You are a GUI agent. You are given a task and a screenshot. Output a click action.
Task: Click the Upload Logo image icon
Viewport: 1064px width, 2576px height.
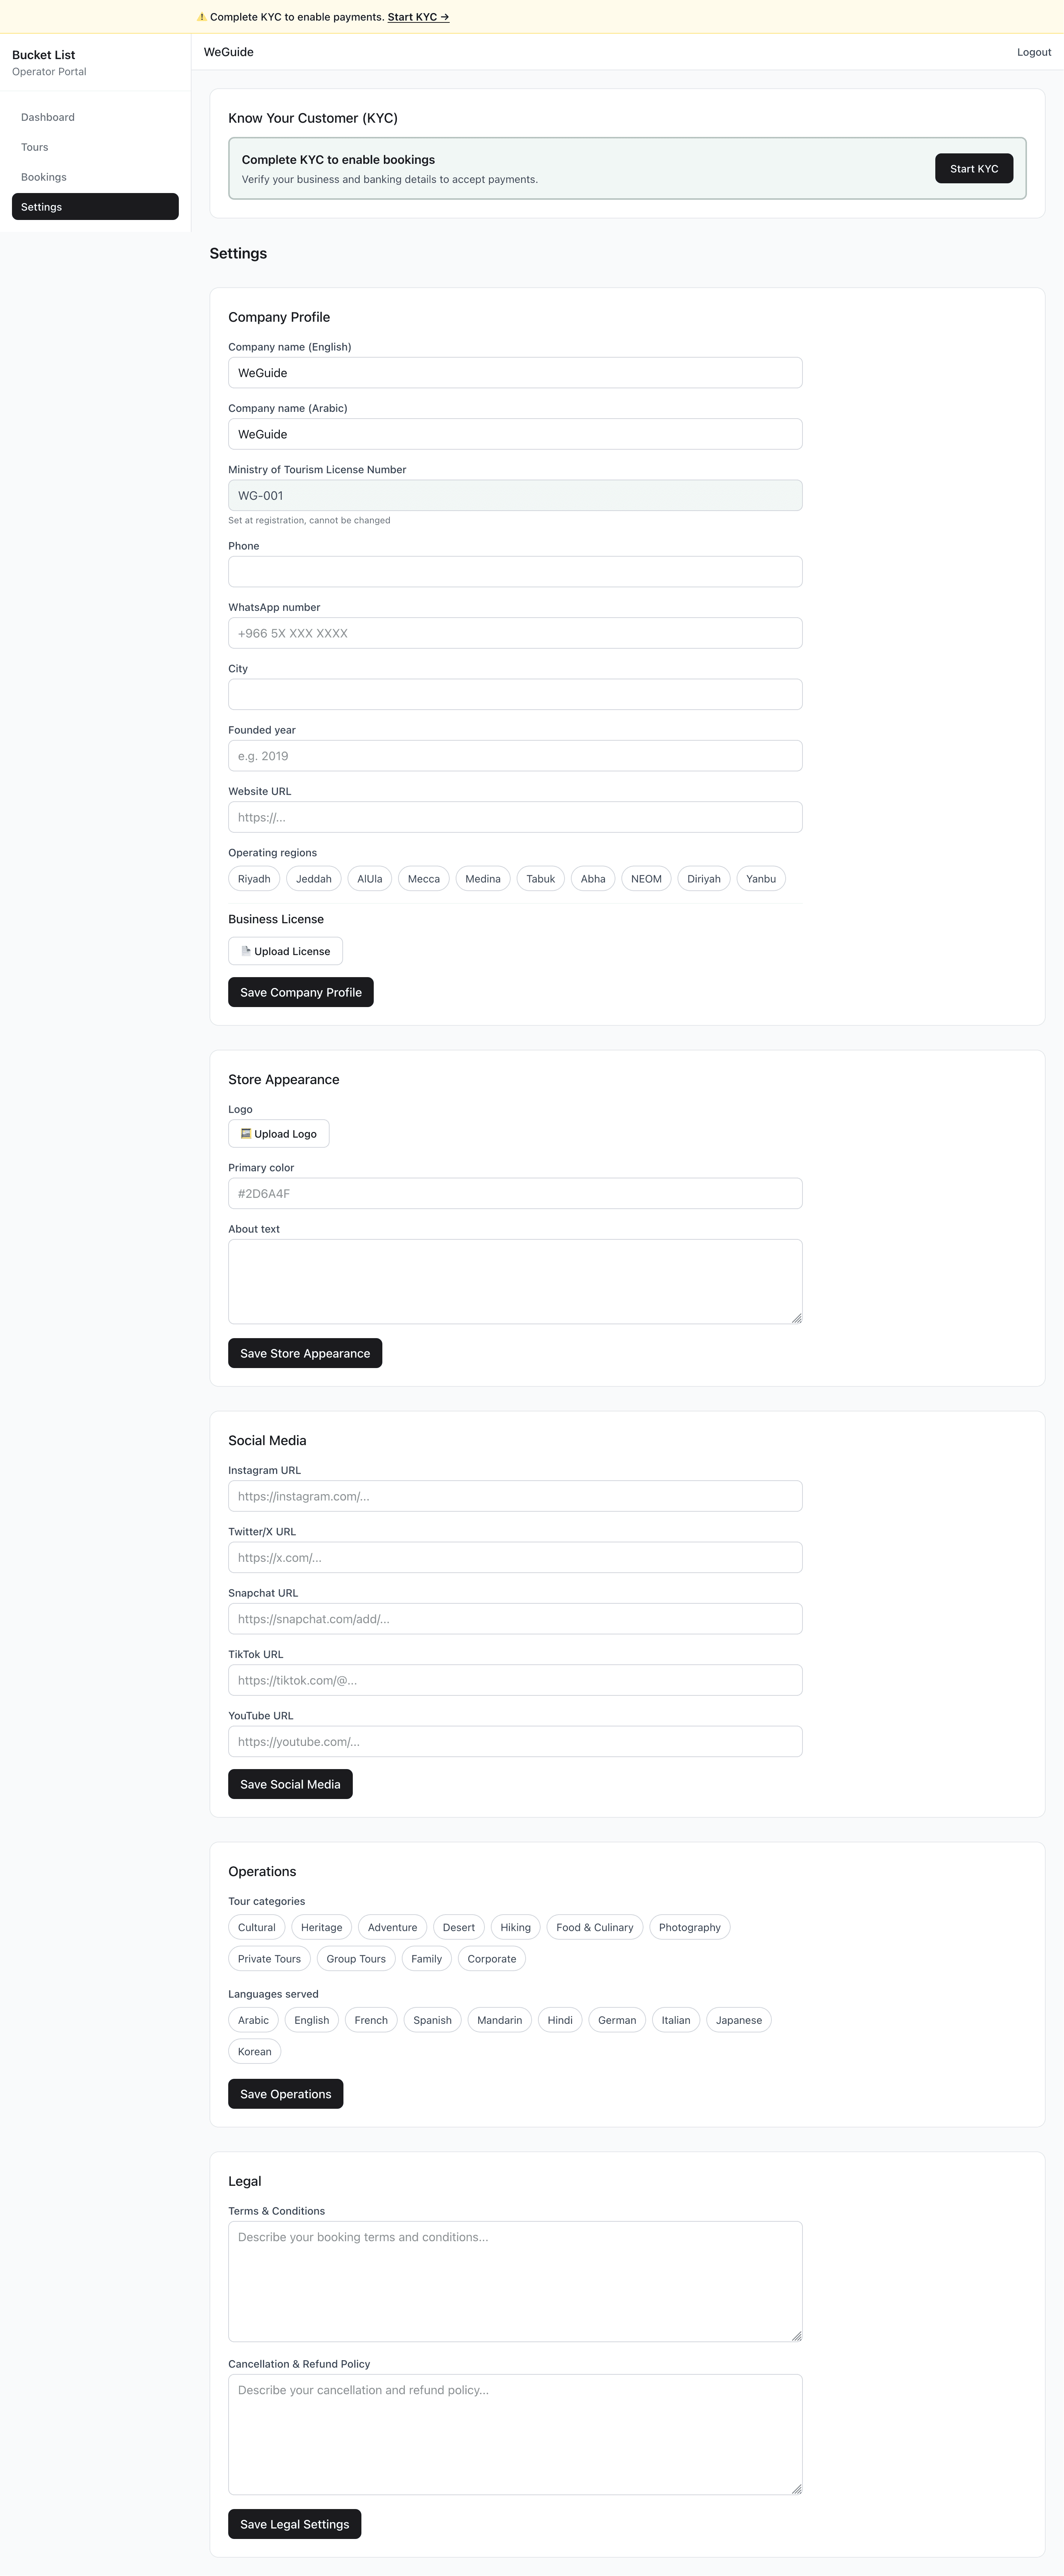tap(246, 1133)
